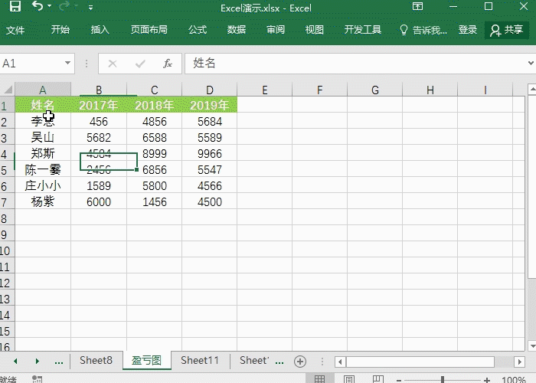This screenshot has width=536, height=383.
Task: Click horizontal scrollbar right arrow
Action: (x=520, y=362)
